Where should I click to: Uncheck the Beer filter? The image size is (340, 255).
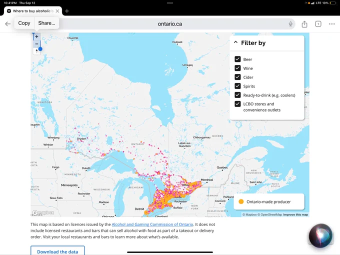pos(237,59)
